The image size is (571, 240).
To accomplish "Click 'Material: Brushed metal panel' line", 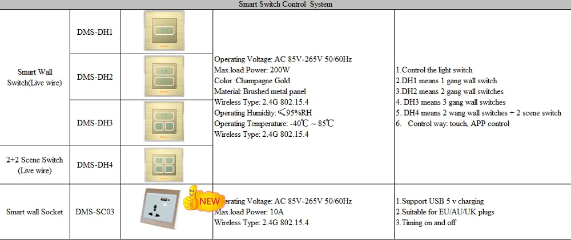I will click(260, 91).
